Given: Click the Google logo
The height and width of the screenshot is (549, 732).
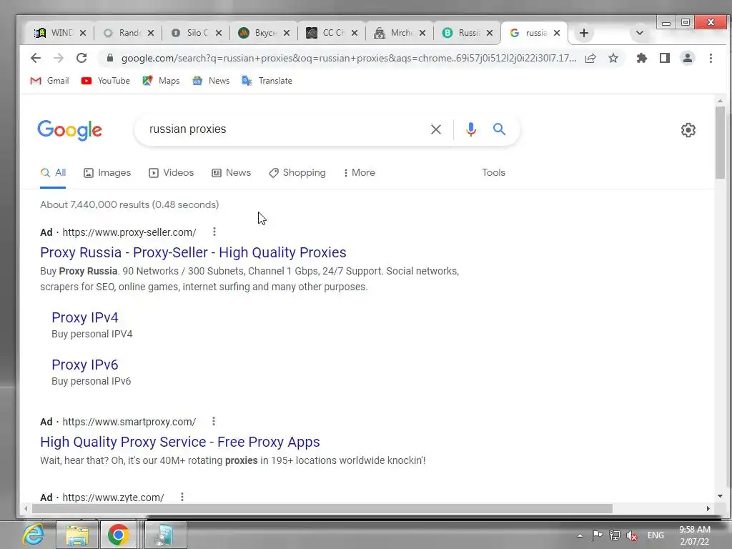Looking at the screenshot, I should pos(69,130).
